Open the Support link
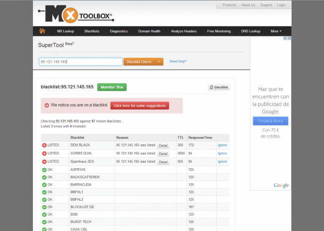324x231 pixels. pyautogui.click(x=266, y=5)
